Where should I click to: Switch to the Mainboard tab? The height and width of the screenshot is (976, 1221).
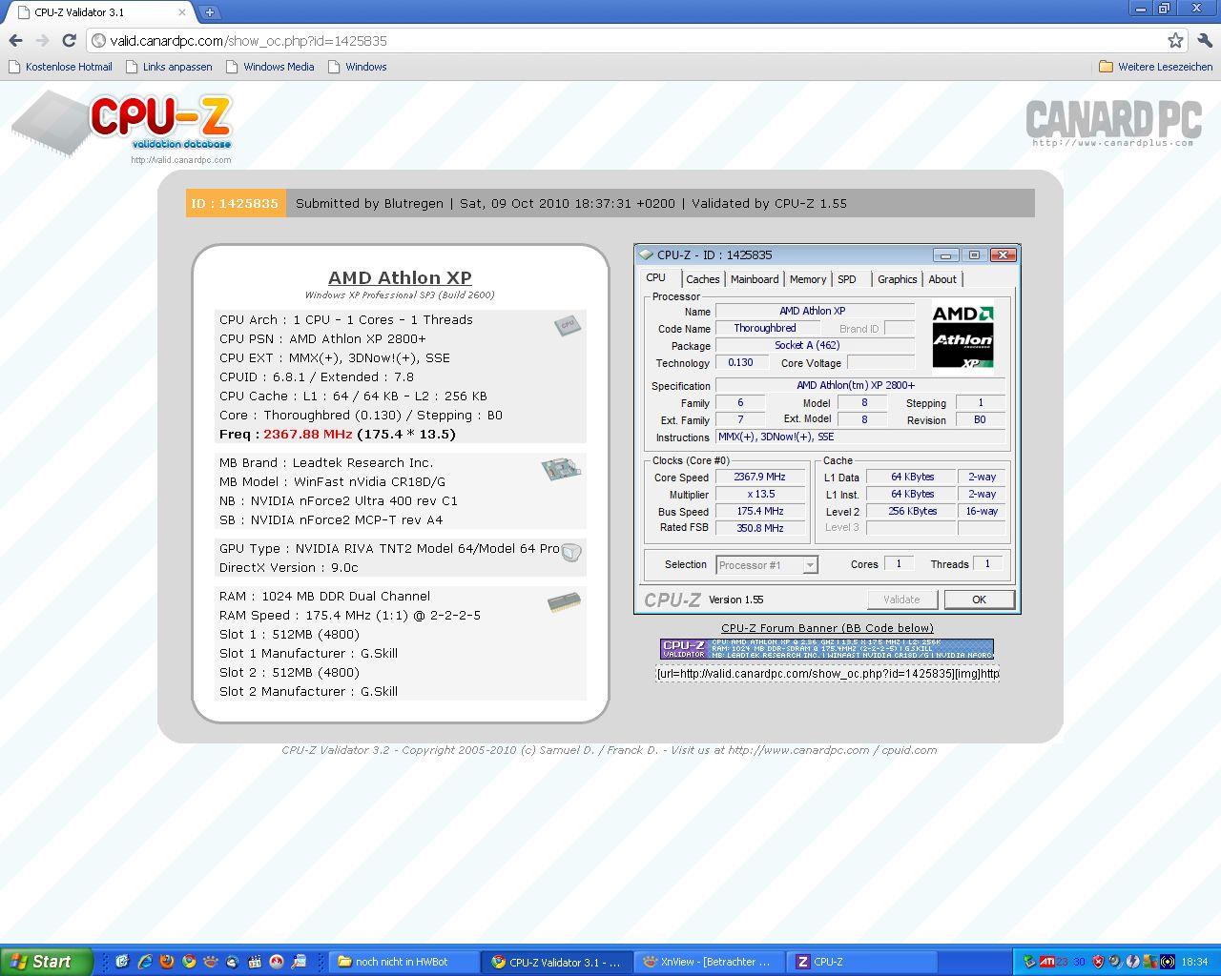755,279
